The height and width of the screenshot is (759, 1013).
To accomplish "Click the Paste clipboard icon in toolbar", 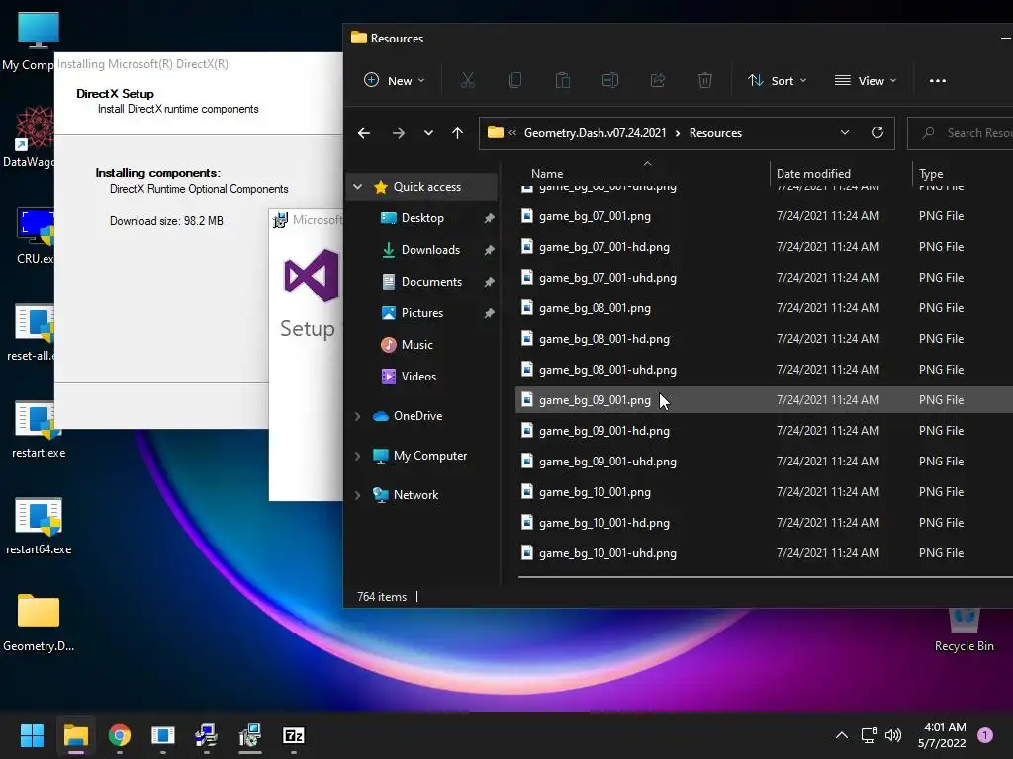I will [x=563, y=80].
